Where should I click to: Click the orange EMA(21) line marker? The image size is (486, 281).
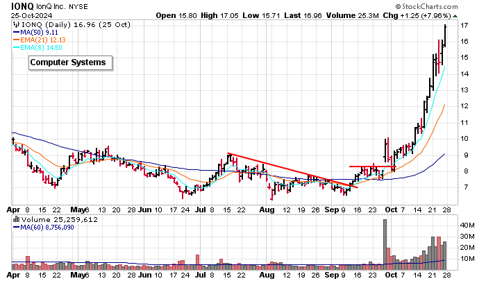click(x=17, y=40)
